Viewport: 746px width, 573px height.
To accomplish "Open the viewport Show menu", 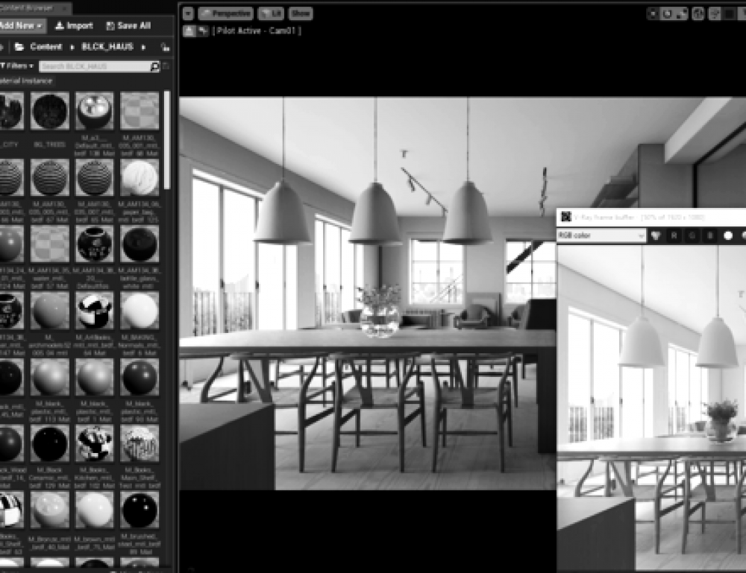I will [301, 13].
